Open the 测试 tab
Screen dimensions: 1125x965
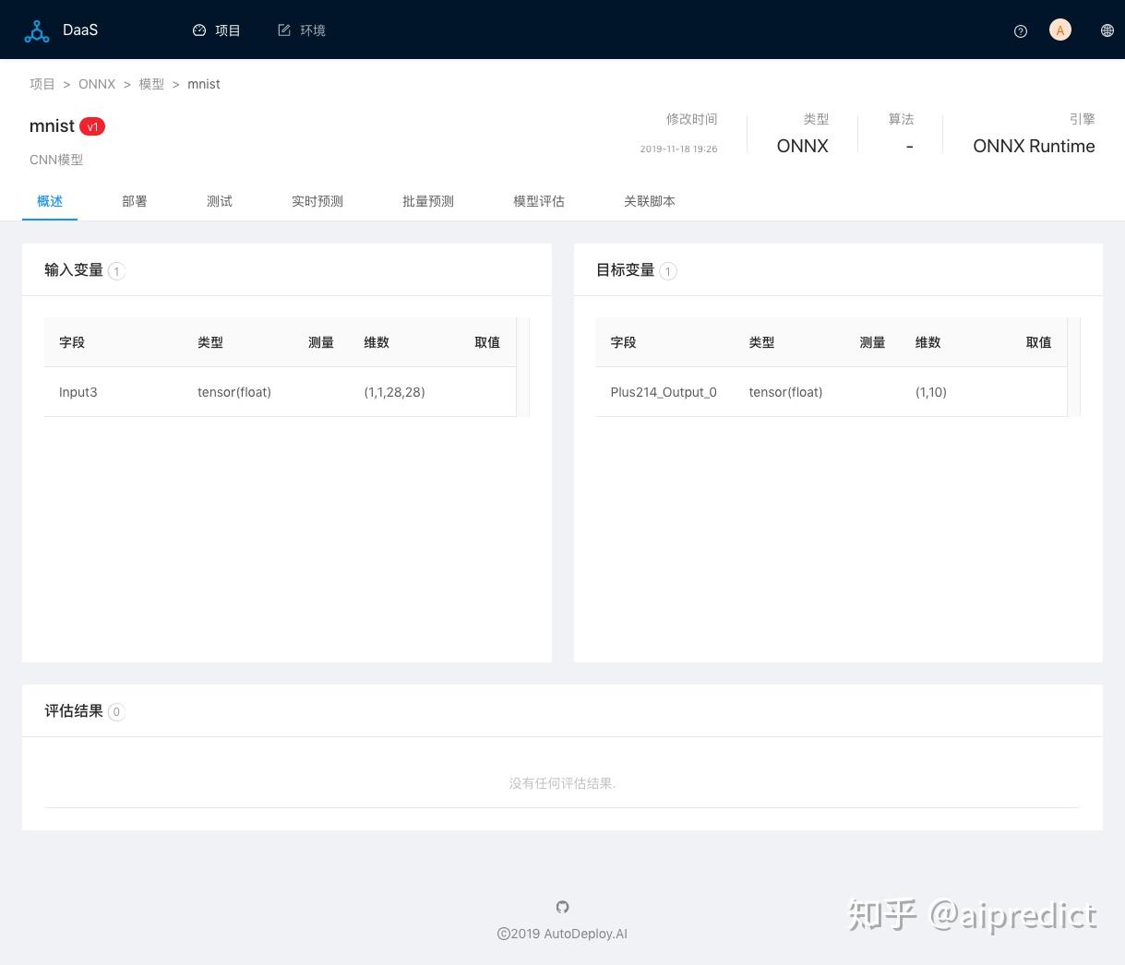[x=219, y=201]
